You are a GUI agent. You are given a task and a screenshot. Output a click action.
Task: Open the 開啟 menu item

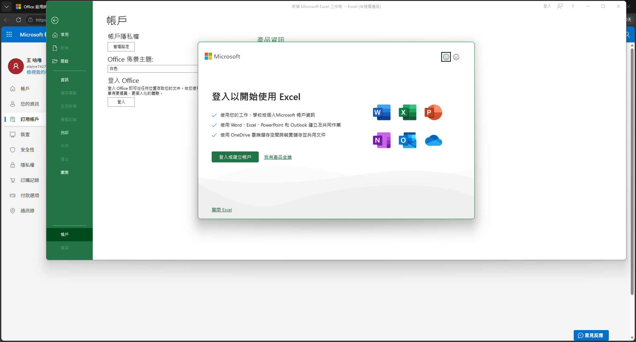click(x=70, y=61)
